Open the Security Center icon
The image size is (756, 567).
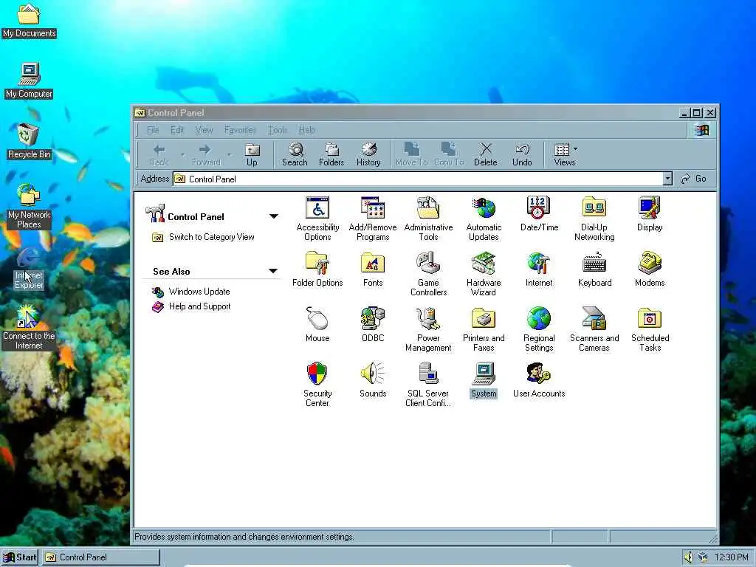point(317,384)
